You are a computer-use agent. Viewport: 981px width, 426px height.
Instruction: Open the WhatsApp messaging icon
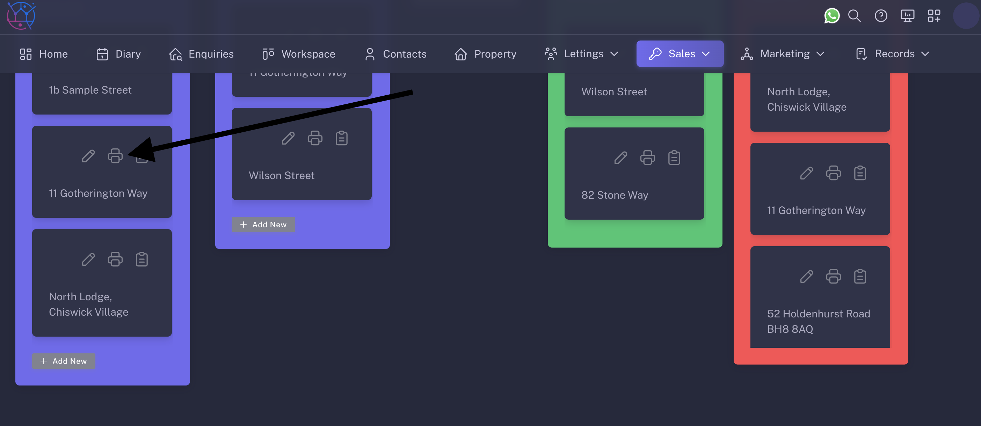tap(832, 16)
